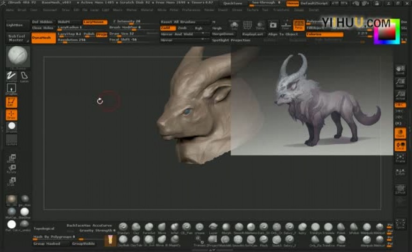
Task: Select the Clay brush
Action: [x=136, y=228]
